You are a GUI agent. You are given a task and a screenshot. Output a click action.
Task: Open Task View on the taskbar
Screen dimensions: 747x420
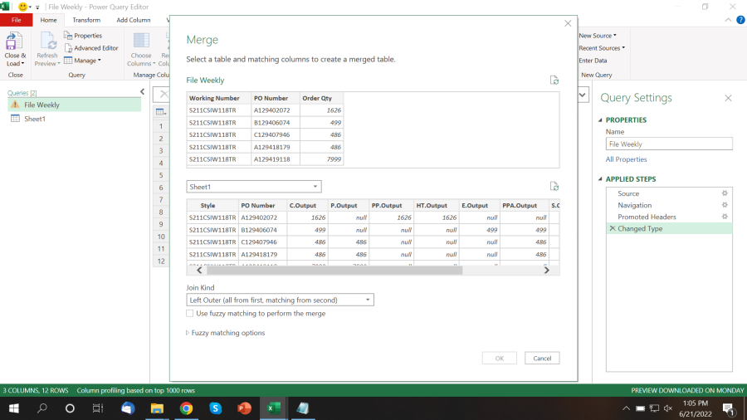coord(98,408)
